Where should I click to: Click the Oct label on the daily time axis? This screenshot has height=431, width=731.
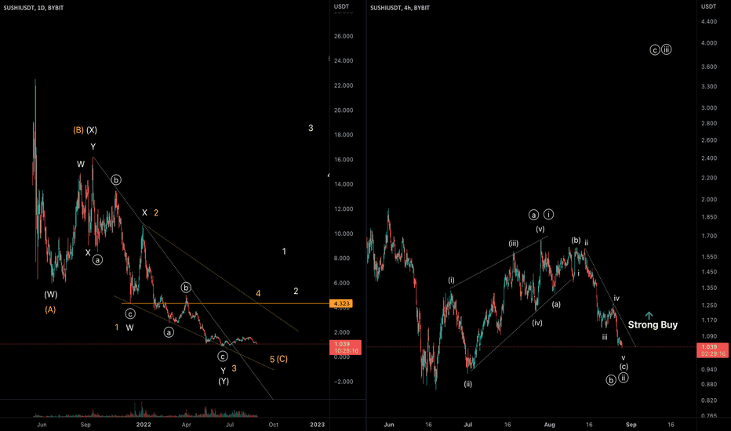pos(274,425)
